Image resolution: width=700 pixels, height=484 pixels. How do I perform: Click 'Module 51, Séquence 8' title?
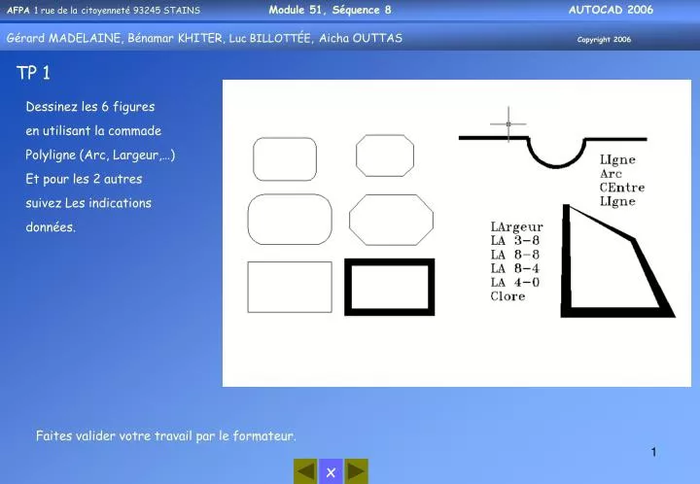pyautogui.click(x=330, y=10)
